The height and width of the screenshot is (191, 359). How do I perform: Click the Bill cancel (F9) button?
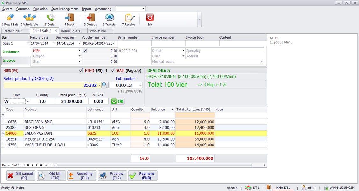pos(20,175)
